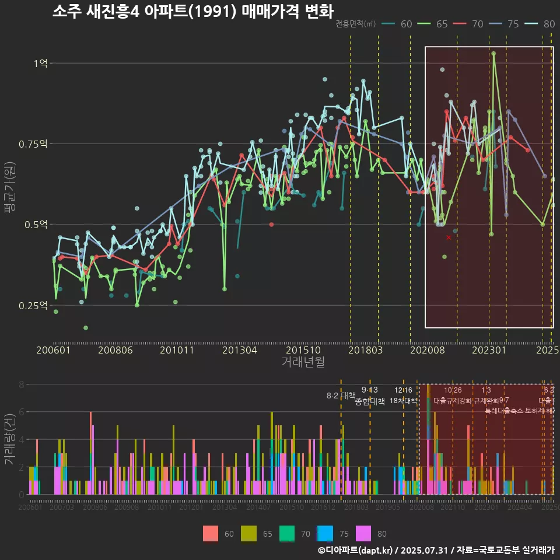Click the 0.25억 y-axis label

pos(33,306)
